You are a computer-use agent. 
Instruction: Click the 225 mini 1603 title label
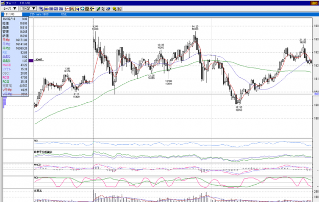[39, 14]
